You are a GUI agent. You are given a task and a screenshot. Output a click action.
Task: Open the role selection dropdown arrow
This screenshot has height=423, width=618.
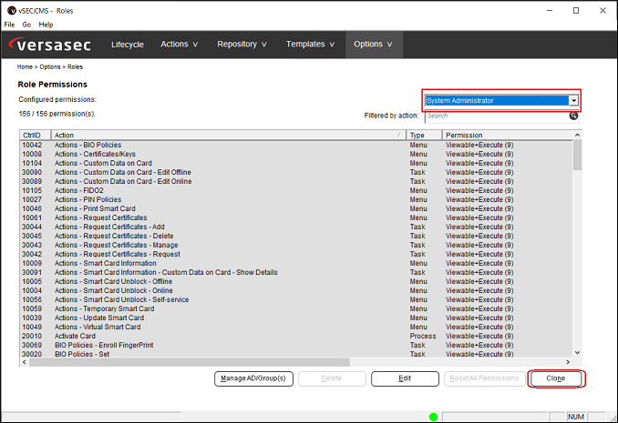click(574, 101)
